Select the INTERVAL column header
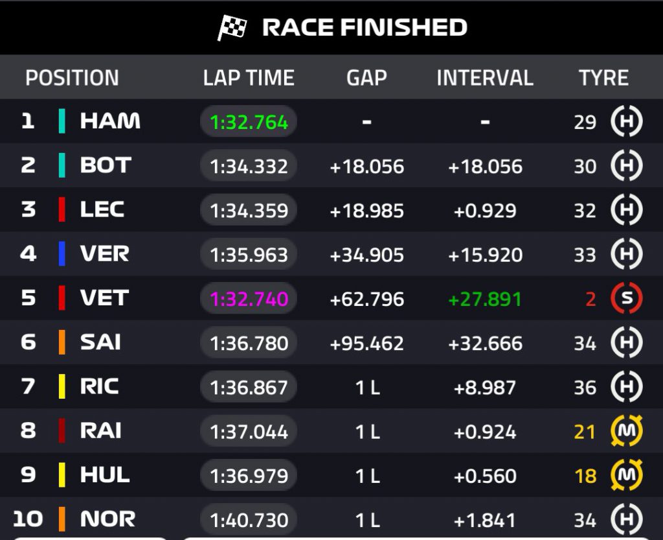The image size is (663, 540). [x=485, y=78]
